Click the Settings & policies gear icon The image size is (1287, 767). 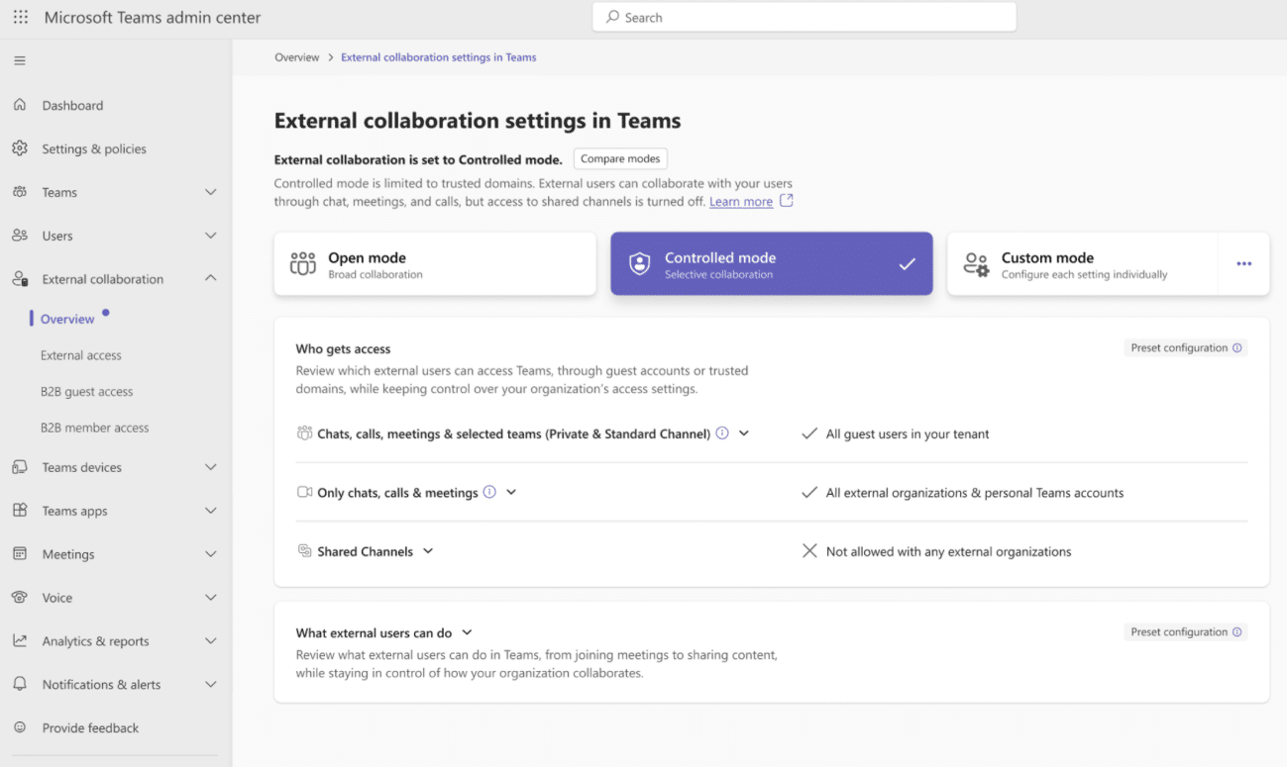pyautogui.click(x=20, y=148)
